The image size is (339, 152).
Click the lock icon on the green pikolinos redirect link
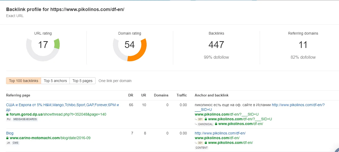206,119
